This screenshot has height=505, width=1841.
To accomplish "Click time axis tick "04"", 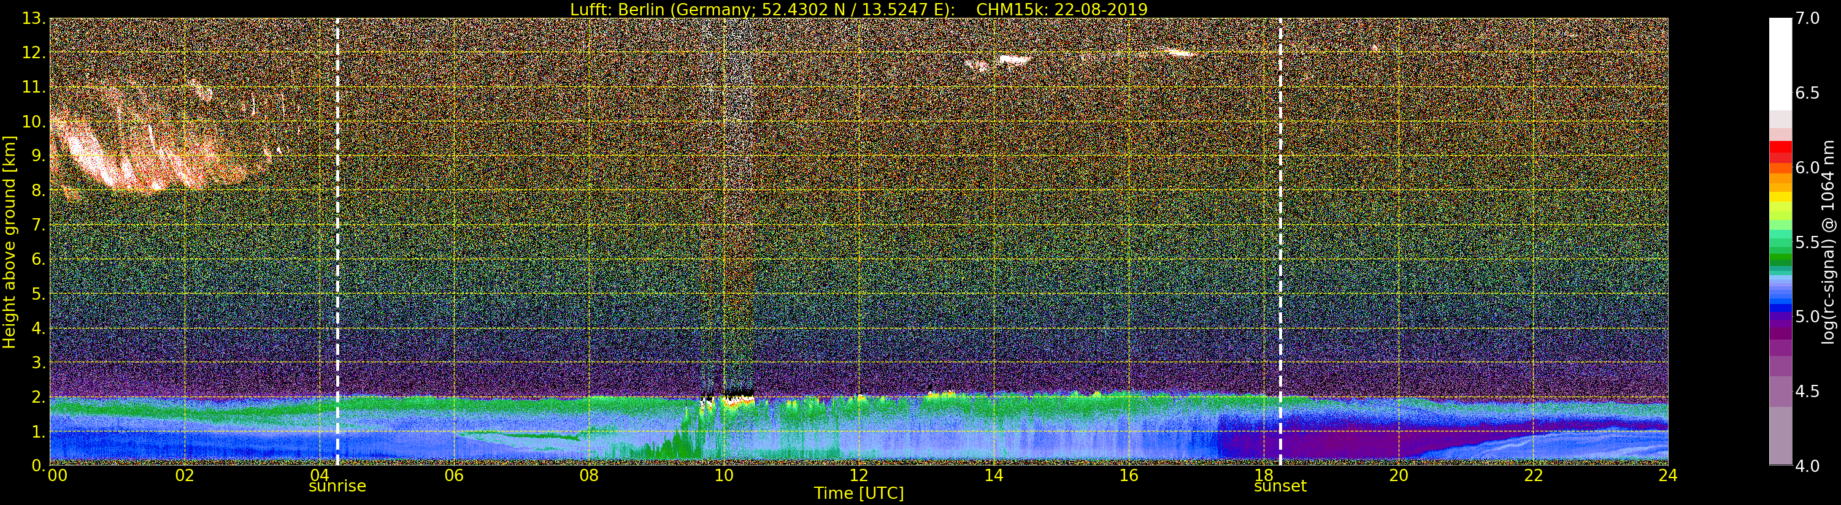I will pyautogui.click(x=320, y=476).
